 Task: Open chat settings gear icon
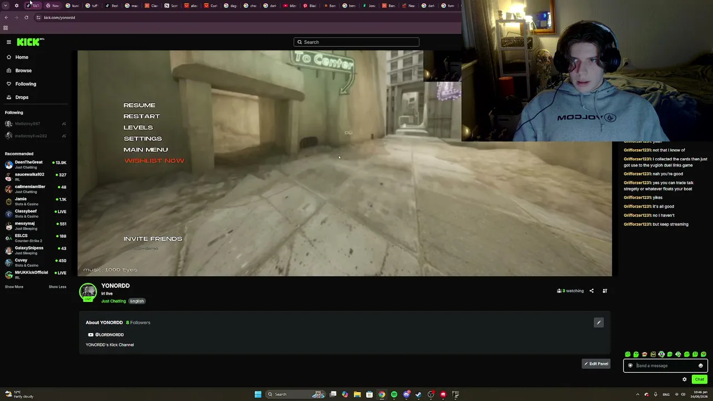[685, 379]
